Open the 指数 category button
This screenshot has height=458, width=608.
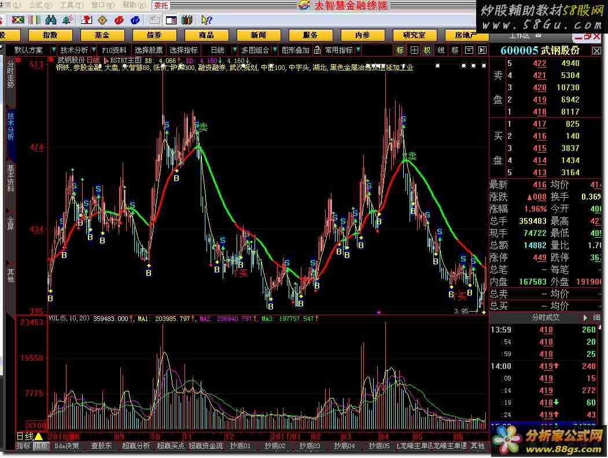click(50, 35)
